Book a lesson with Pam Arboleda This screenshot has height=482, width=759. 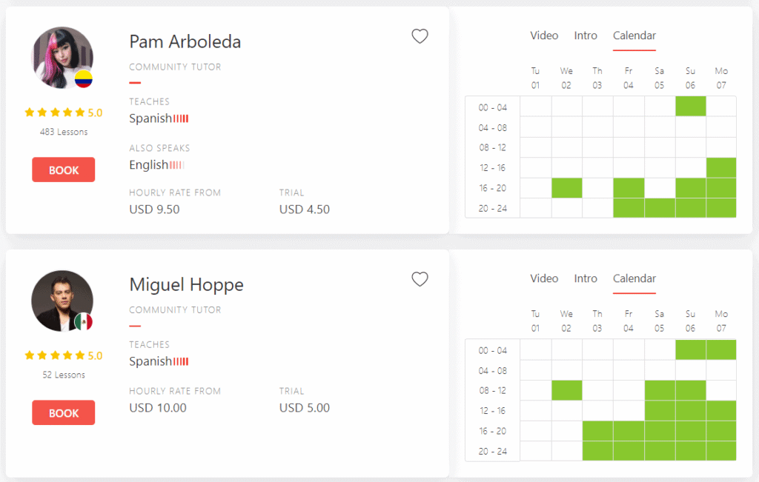click(64, 170)
